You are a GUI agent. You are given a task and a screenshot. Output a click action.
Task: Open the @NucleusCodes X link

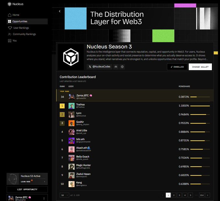coord(99,67)
